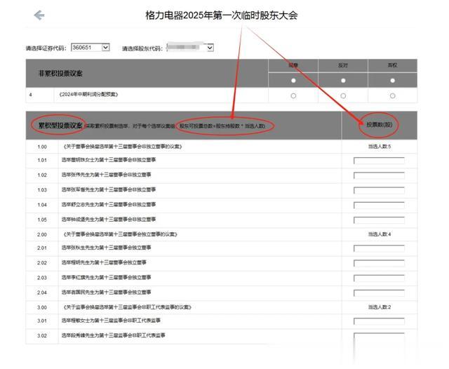The width and height of the screenshot is (449, 369).
Task: Click the vote count field for row 3.01
Action: click(379, 321)
